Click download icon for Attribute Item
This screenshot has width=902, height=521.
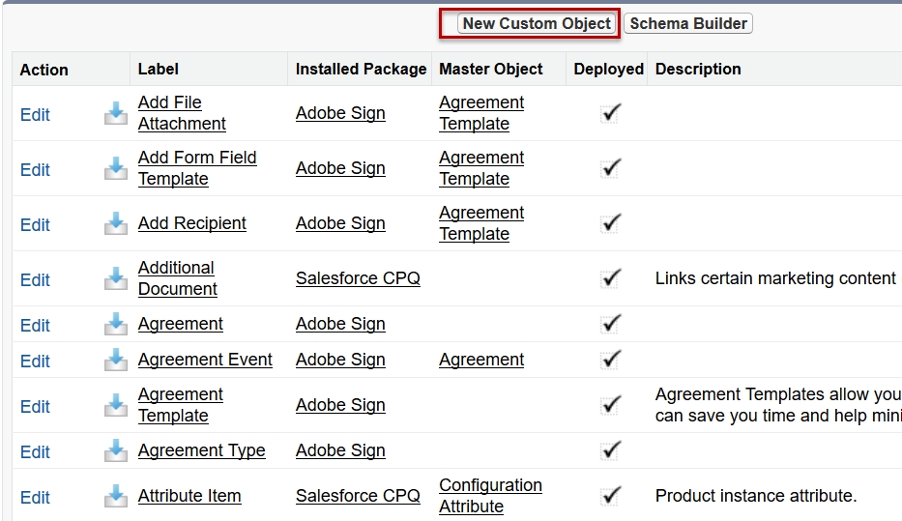(116, 496)
